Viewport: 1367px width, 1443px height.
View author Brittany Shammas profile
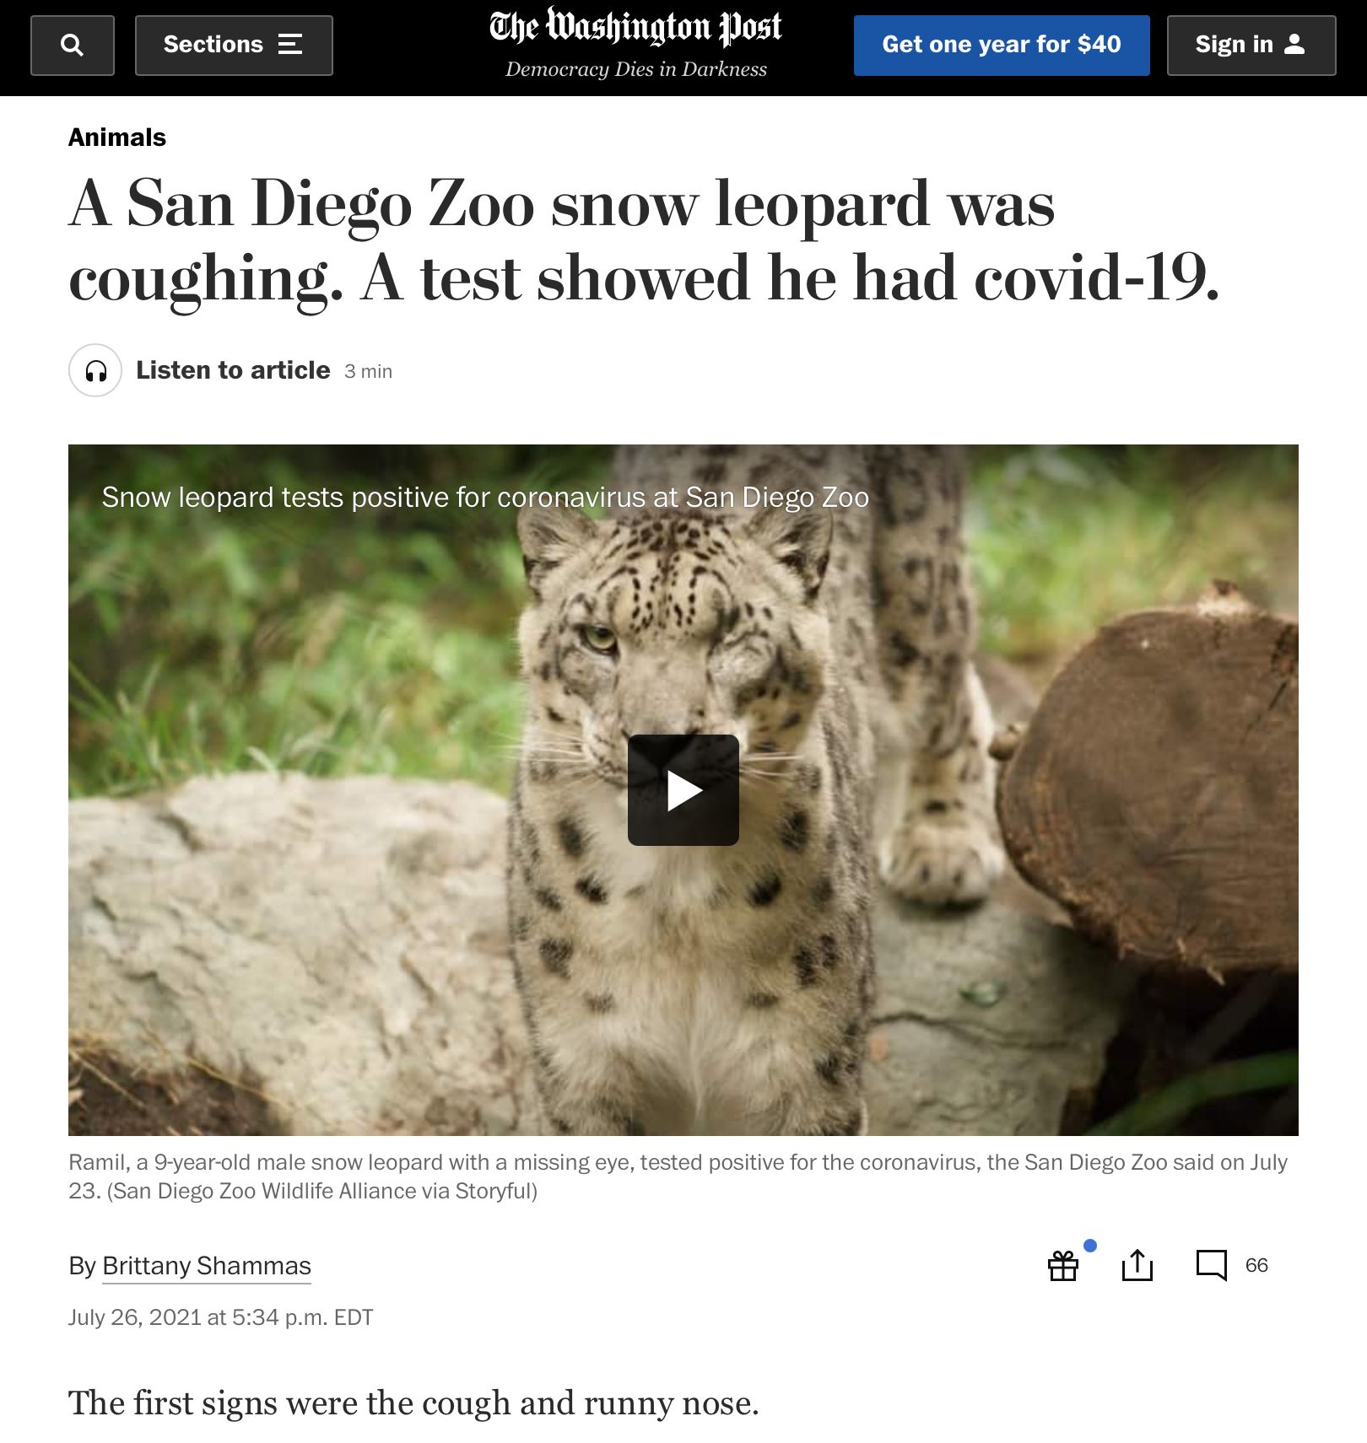pyautogui.click(x=207, y=1266)
